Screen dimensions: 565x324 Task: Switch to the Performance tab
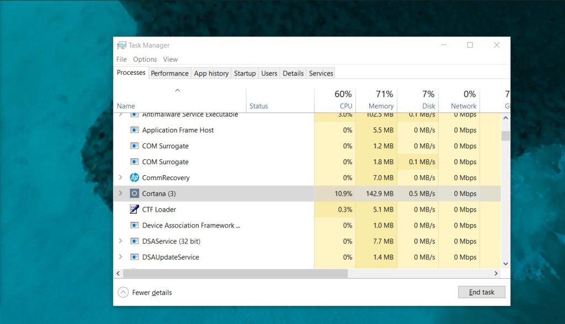169,73
